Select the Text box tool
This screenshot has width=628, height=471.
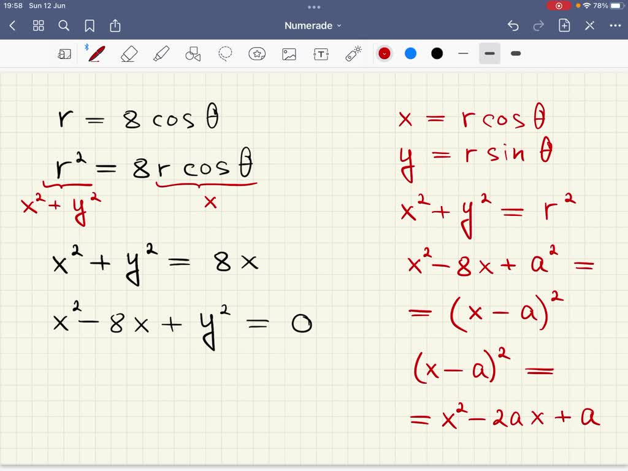tap(321, 53)
